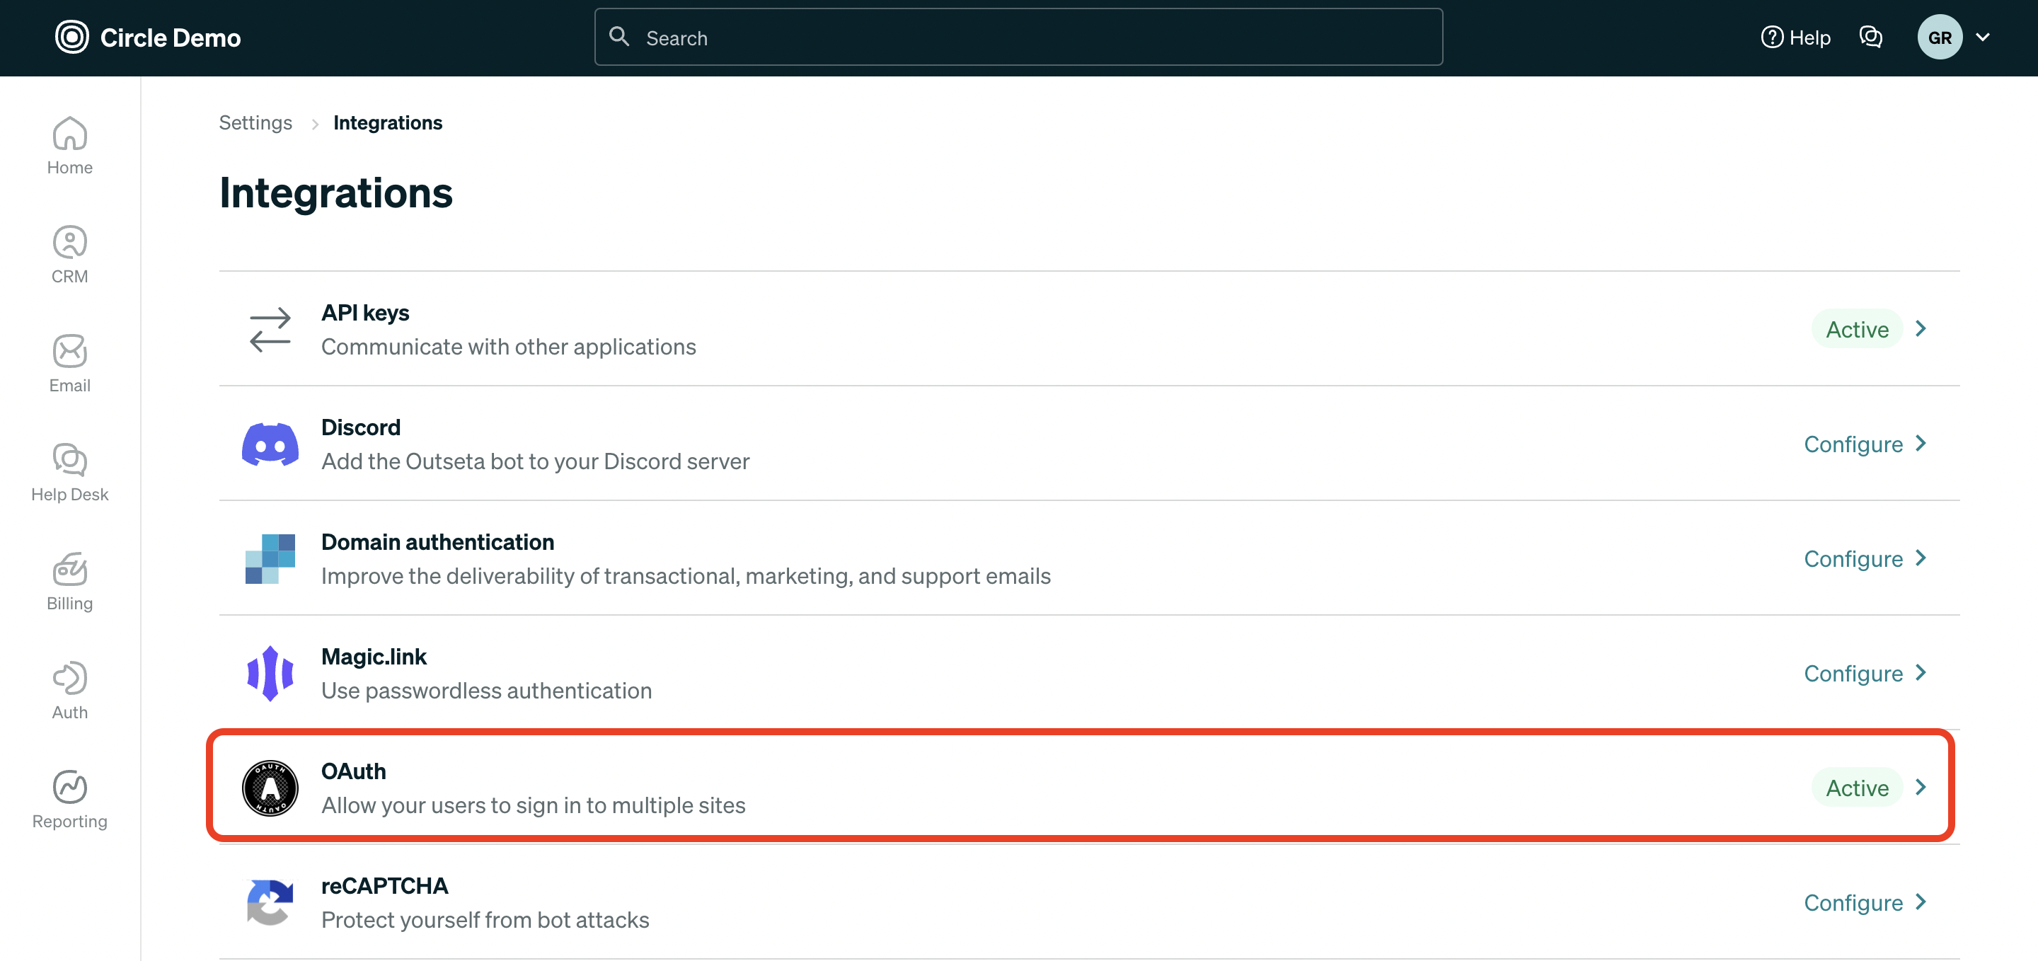This screenshot has width=2038, height=961.
Task: Click the Discord logo icon
Action: tap(270, 444)
